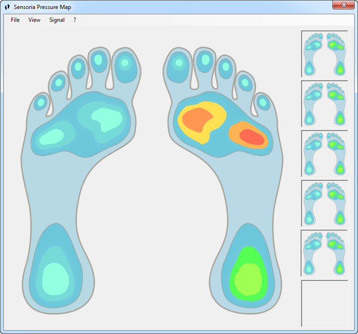The image size is (358, 334).
Task: Click the footprint app icon in title bar
Action: tap(7, 7)
